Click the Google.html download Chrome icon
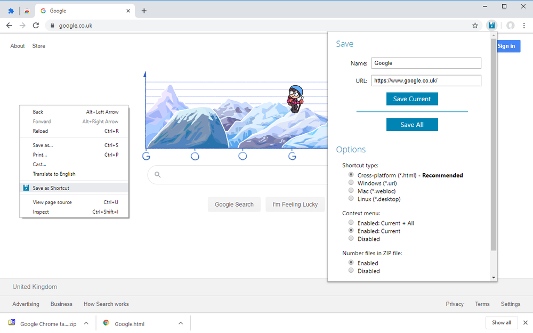Screen dimensions: 533x333 click(106, 323)
